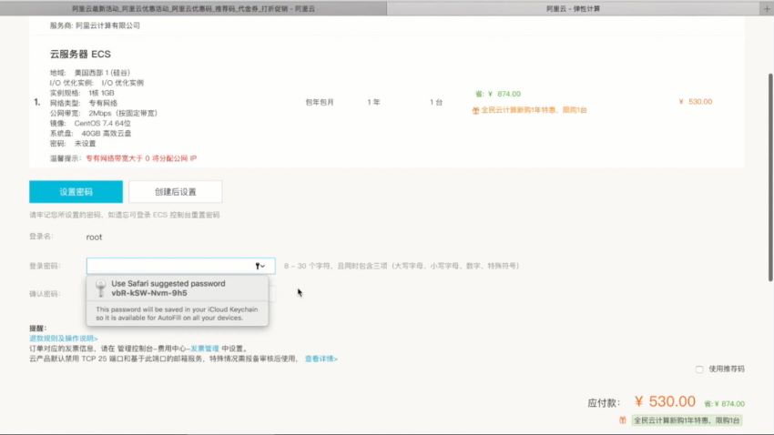Screen dimensions: 774x435
Task: Click the 包年包月 billing type text
Action: click(320, 102)
